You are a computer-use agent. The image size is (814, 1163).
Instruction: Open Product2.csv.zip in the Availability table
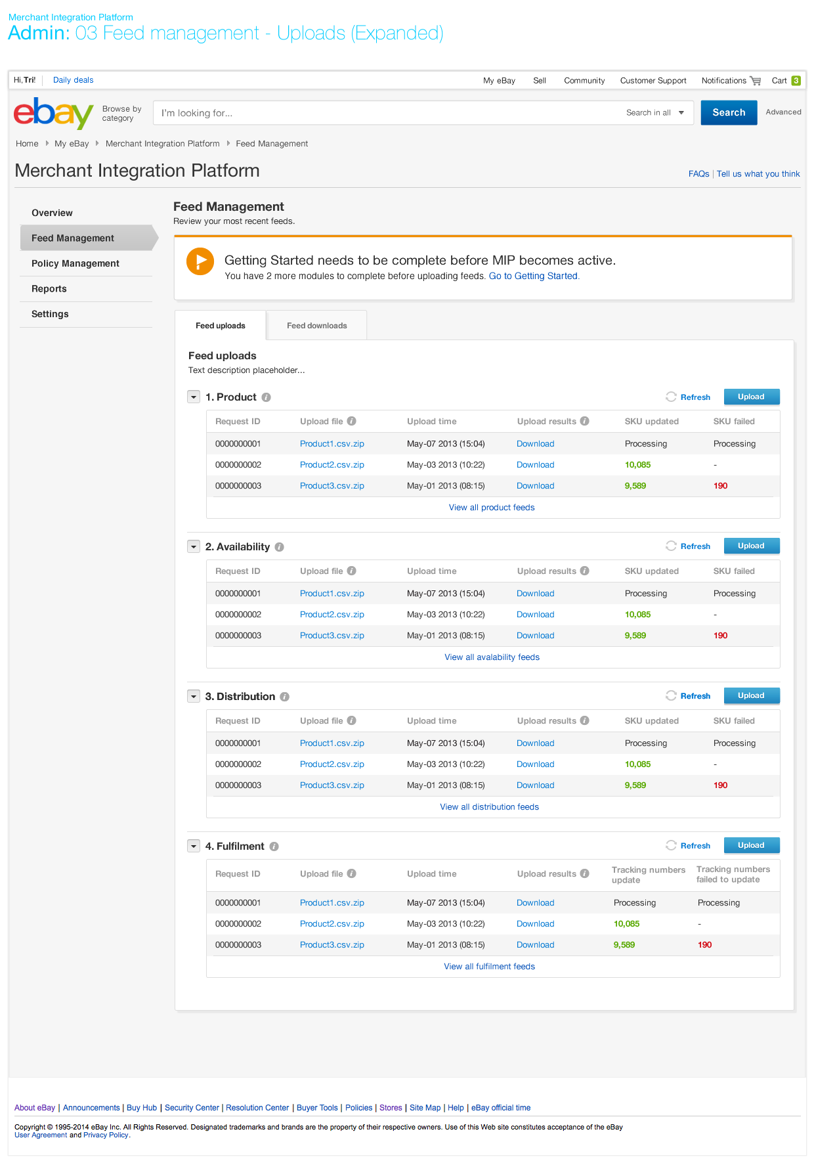(x=332, y=615)
